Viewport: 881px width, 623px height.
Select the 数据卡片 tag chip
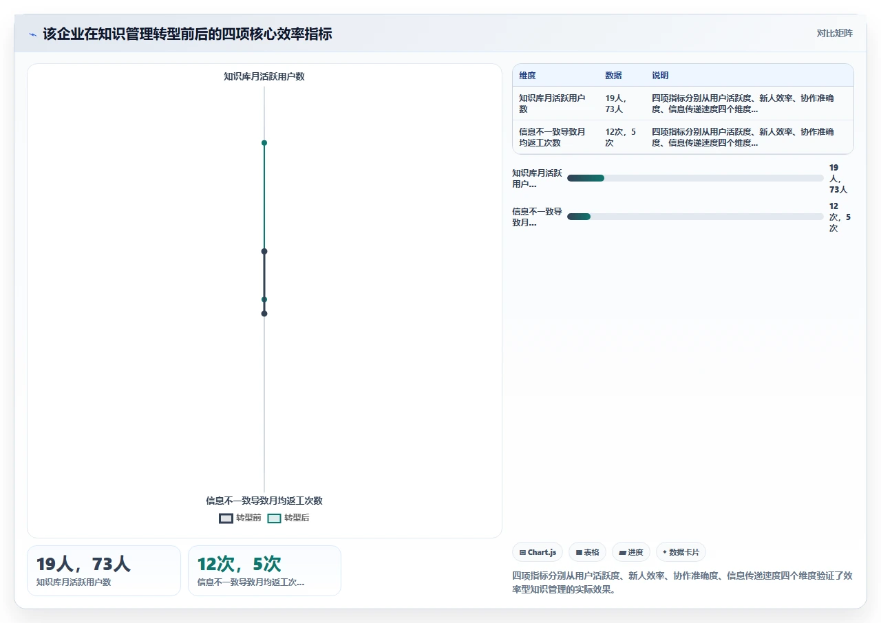[681, 552]
